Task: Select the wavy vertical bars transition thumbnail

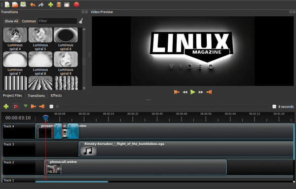Action: coord(66,83)
